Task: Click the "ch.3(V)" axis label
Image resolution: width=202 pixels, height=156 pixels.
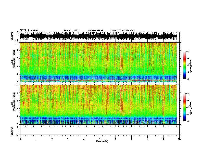Action: [x=12, y=131]
